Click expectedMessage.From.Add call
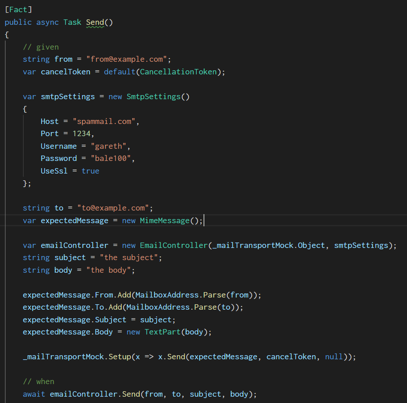Viewport: 407px width, 403px height. 142,295
